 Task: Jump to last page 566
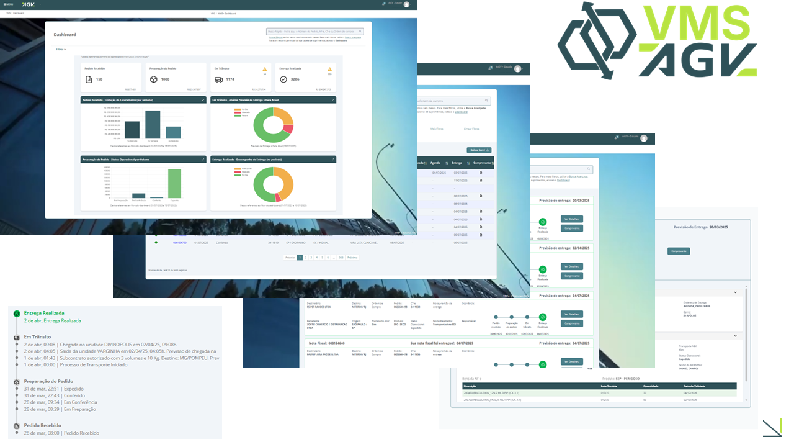(341, 257)
